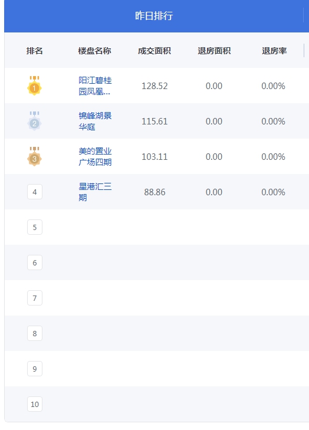
Task: Click the 115.61 transaction area value
Action: [x=154, y=121]
